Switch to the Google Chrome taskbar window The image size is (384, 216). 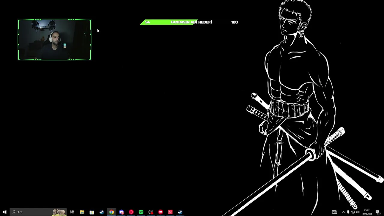tap(112, 212)
